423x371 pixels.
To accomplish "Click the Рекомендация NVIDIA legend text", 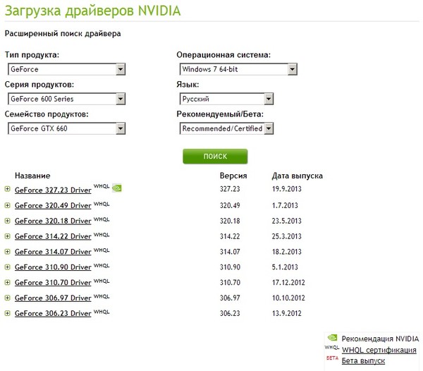I will 380,339.
